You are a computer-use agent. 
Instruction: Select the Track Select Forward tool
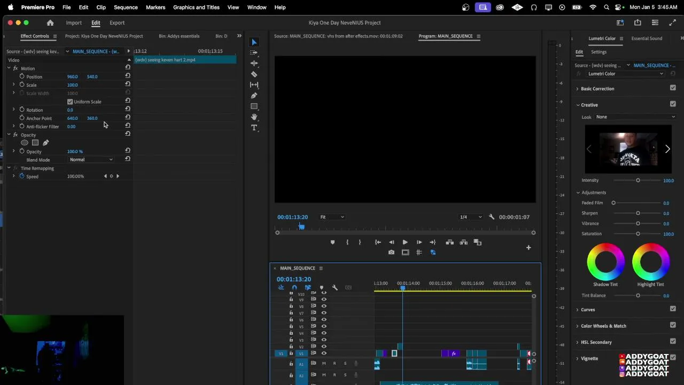click(x=254, y=52)
